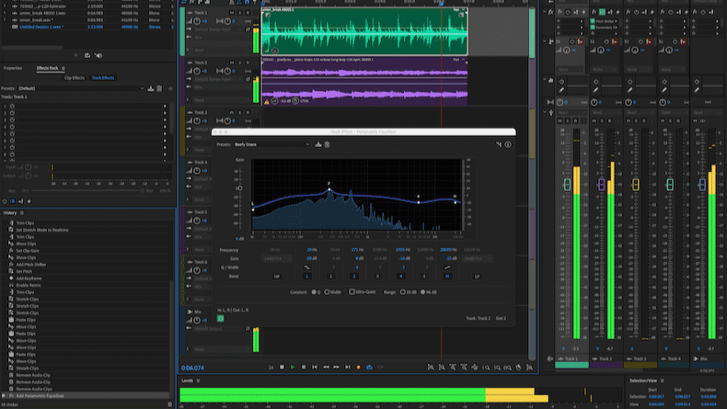Select the Width radio button for Constant
727x409 pixels.
click(x=326, y=291)
